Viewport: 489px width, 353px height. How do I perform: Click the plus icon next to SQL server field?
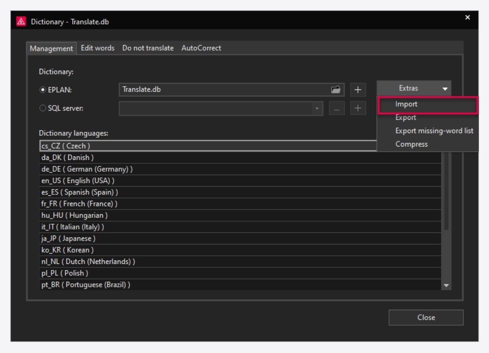358,108
